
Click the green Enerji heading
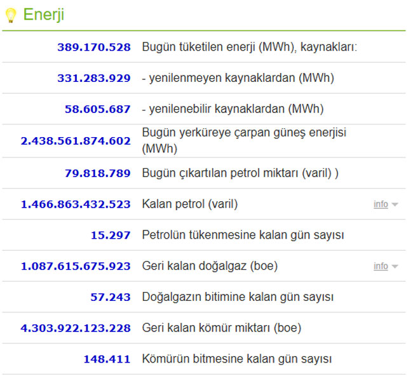pos(44,15)
